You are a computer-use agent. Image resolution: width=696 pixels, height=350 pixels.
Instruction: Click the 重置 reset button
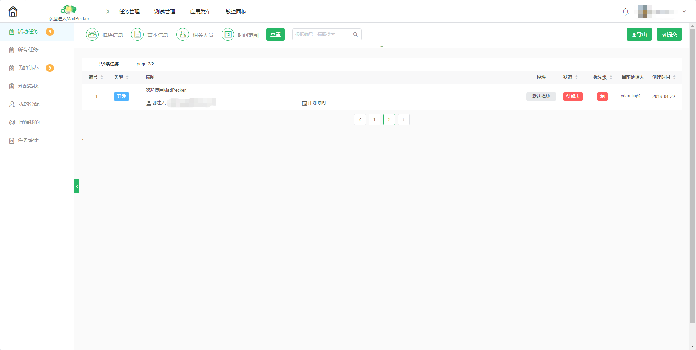point(276,34)
